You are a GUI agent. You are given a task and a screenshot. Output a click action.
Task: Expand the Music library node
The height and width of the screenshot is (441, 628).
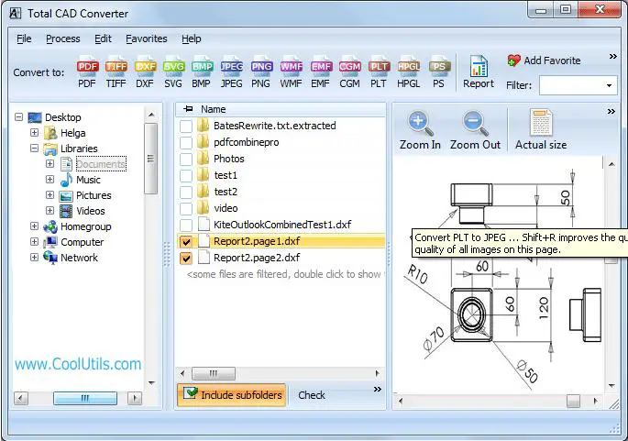50,180
